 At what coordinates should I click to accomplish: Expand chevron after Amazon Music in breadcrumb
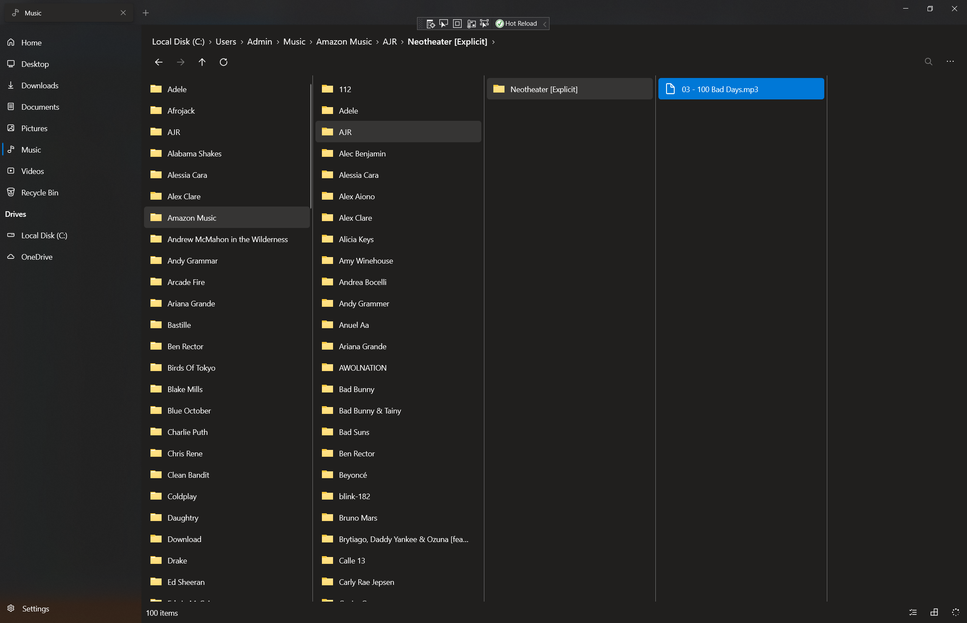377,42
